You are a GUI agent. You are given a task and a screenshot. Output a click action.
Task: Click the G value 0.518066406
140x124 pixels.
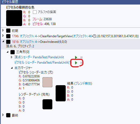click(31, 80)
